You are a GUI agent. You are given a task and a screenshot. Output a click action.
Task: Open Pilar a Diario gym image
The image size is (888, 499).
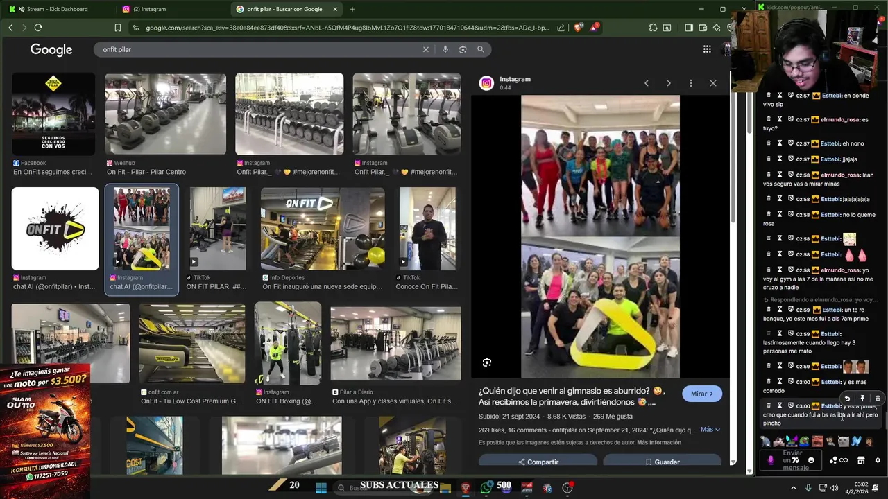point(395,344)
